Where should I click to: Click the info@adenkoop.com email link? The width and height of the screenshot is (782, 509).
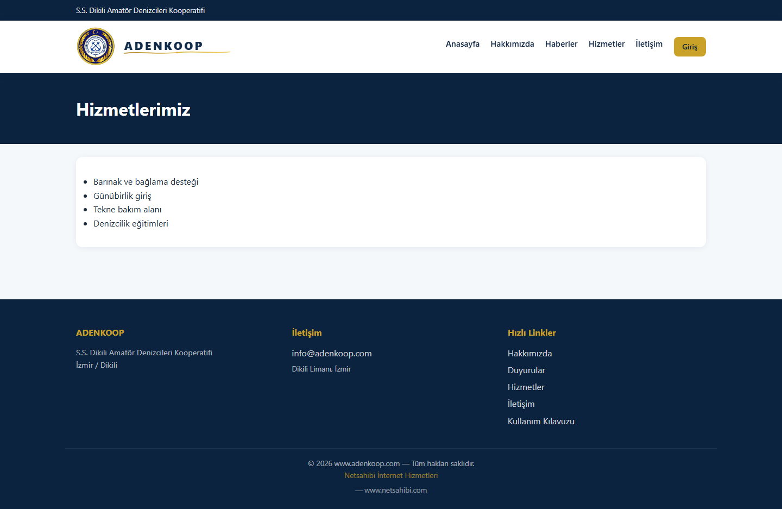[x=332, y=354]
